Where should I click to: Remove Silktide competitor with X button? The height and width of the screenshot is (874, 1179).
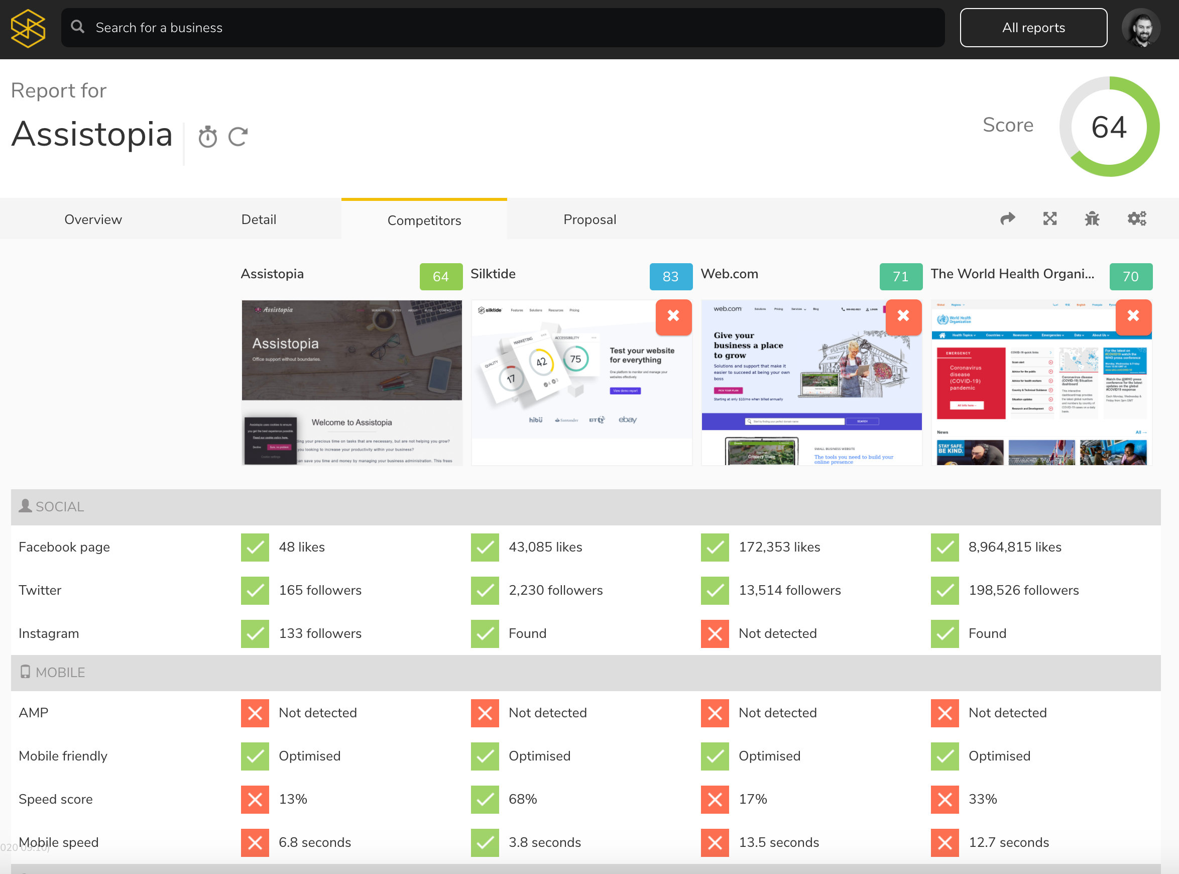[673, 316]
